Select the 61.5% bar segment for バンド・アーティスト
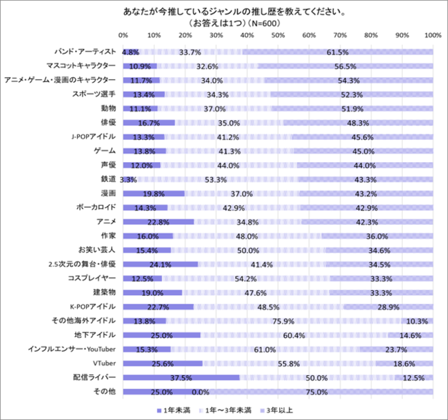448x420 pixels. (x=338, y=52)
